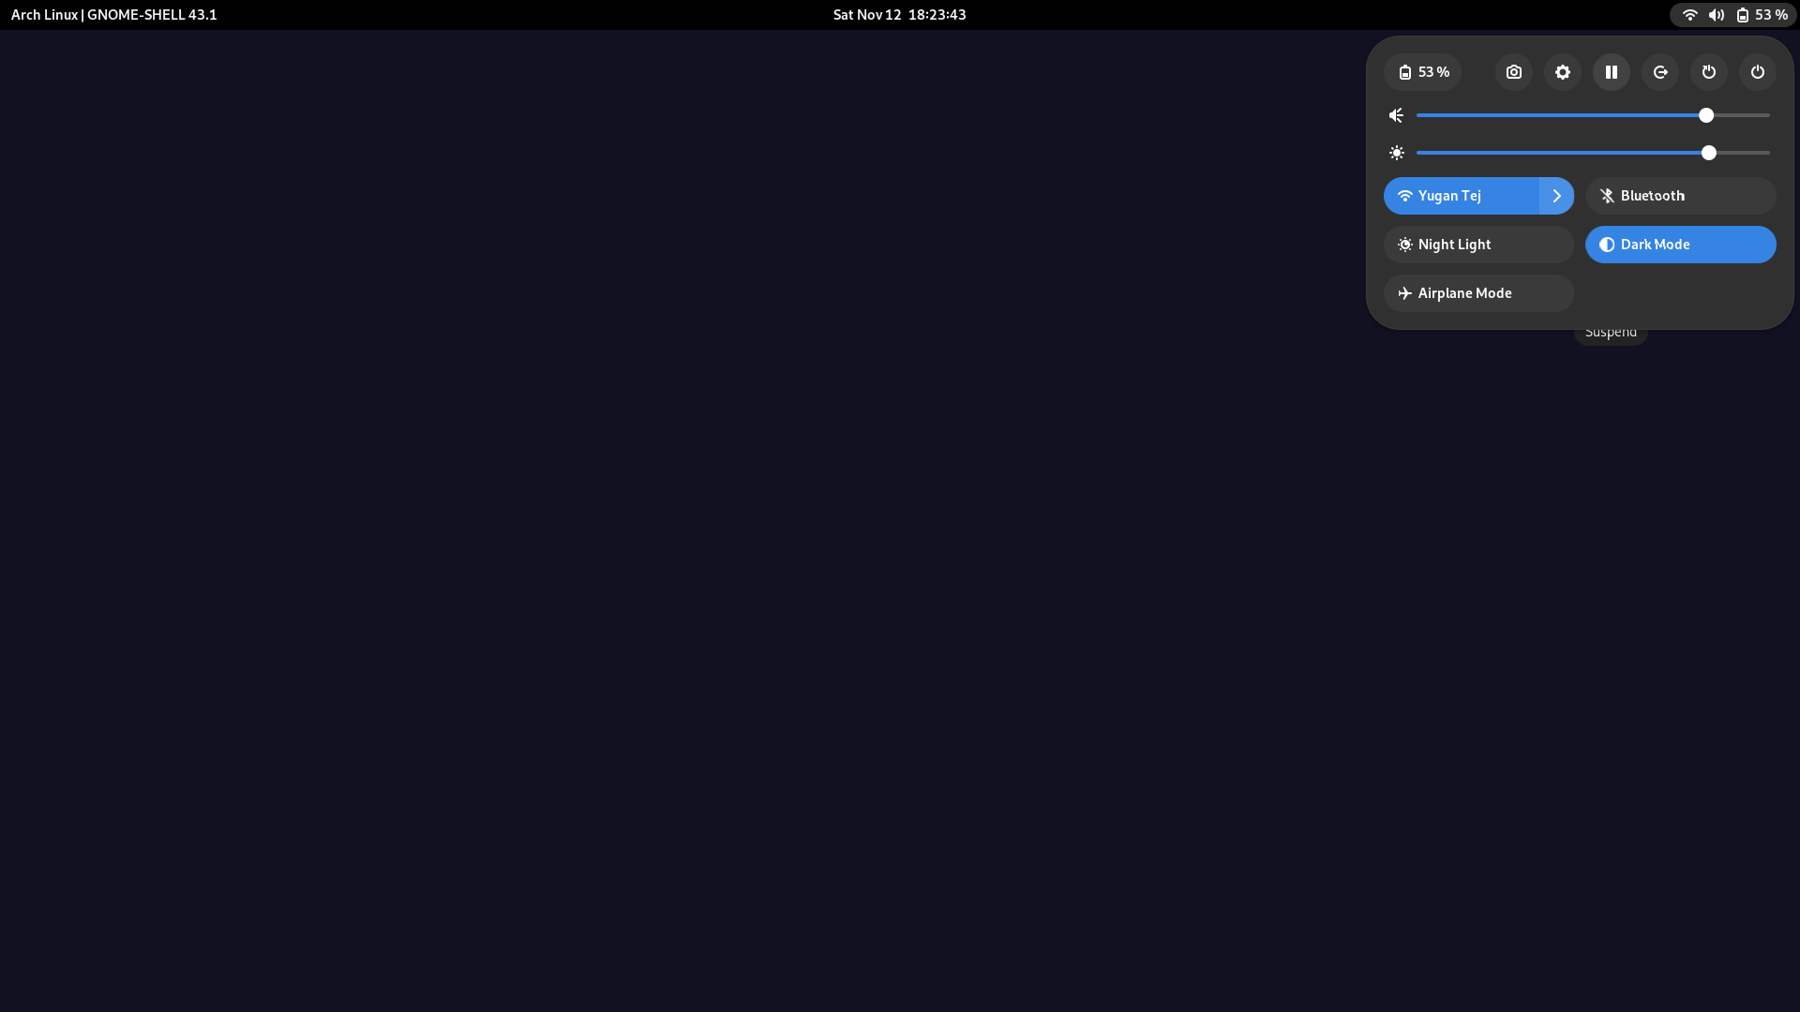Open Settings via the gear icon

(1562, 72)
